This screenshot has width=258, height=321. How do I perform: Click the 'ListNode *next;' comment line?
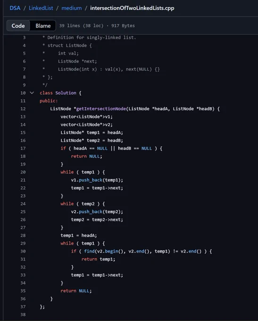coord(77,61)
